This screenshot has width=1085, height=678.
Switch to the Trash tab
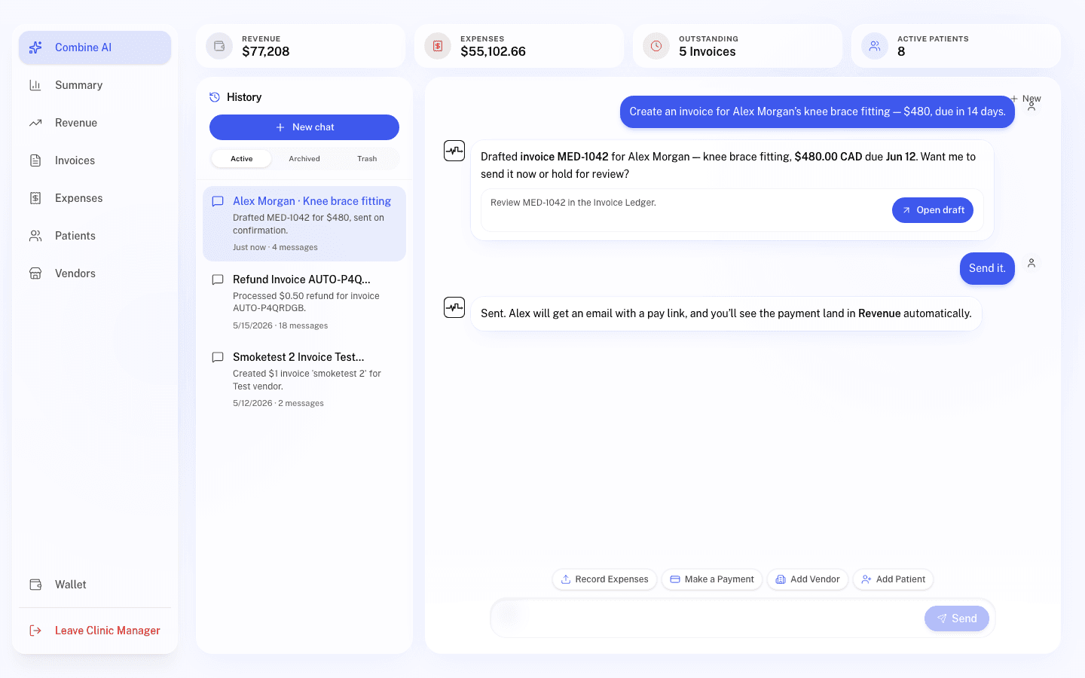(367, 159)
